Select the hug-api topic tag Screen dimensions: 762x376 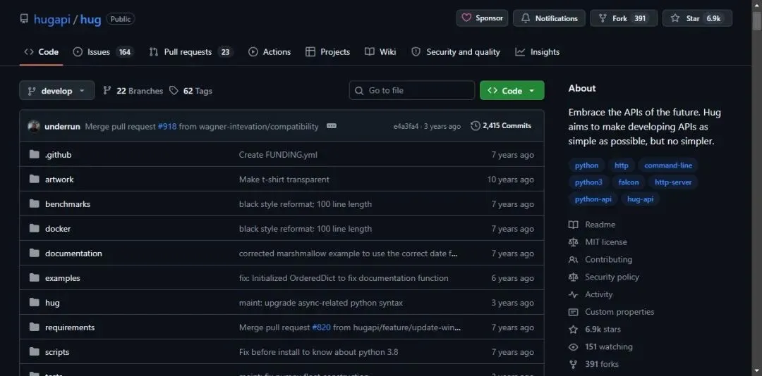coord(641,199)
